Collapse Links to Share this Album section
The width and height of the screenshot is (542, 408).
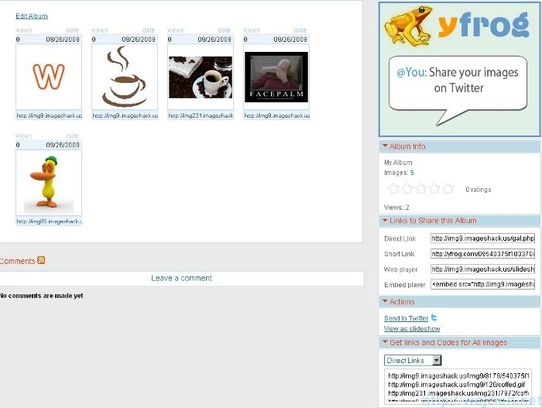pos(385,220)
